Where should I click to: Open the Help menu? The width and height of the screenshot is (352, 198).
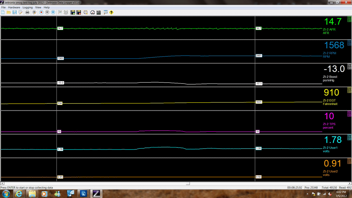coord(46,8)
